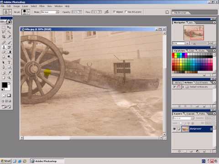Select the Blur tool

click(4, 57)
